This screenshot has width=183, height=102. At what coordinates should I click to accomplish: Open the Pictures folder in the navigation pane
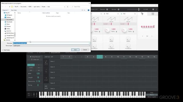point(8,26)
